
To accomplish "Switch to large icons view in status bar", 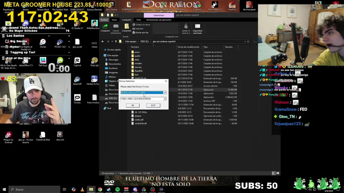I will tap(278, 173).
